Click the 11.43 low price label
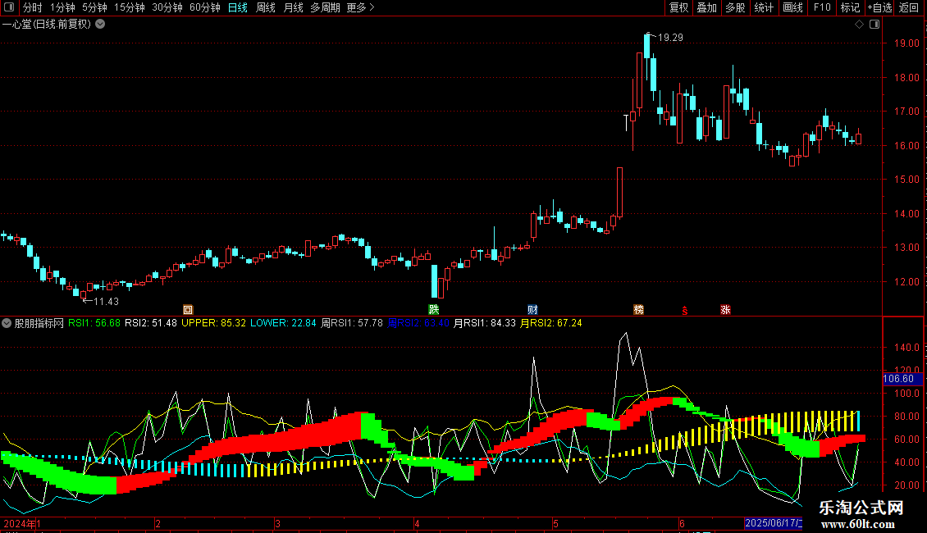This screenshot has height=533, width=927. point(107,302)
